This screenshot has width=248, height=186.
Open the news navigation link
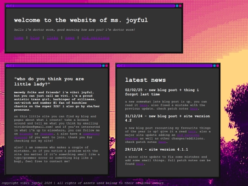[70, 38]
